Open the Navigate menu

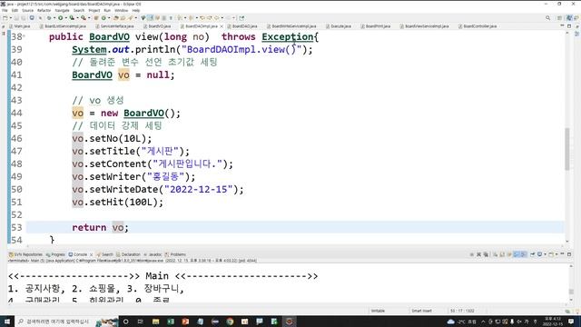click(x=62, y=10)
